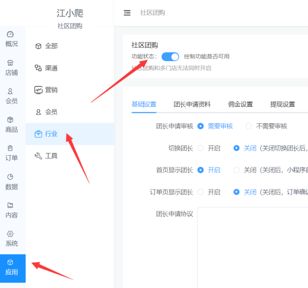
Task: Switch to the 团长申请资料 tab
Action: (x=192, y=104)
